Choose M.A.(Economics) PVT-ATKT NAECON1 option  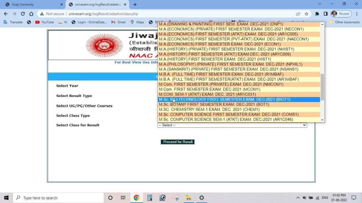click(x=239, y=39)
